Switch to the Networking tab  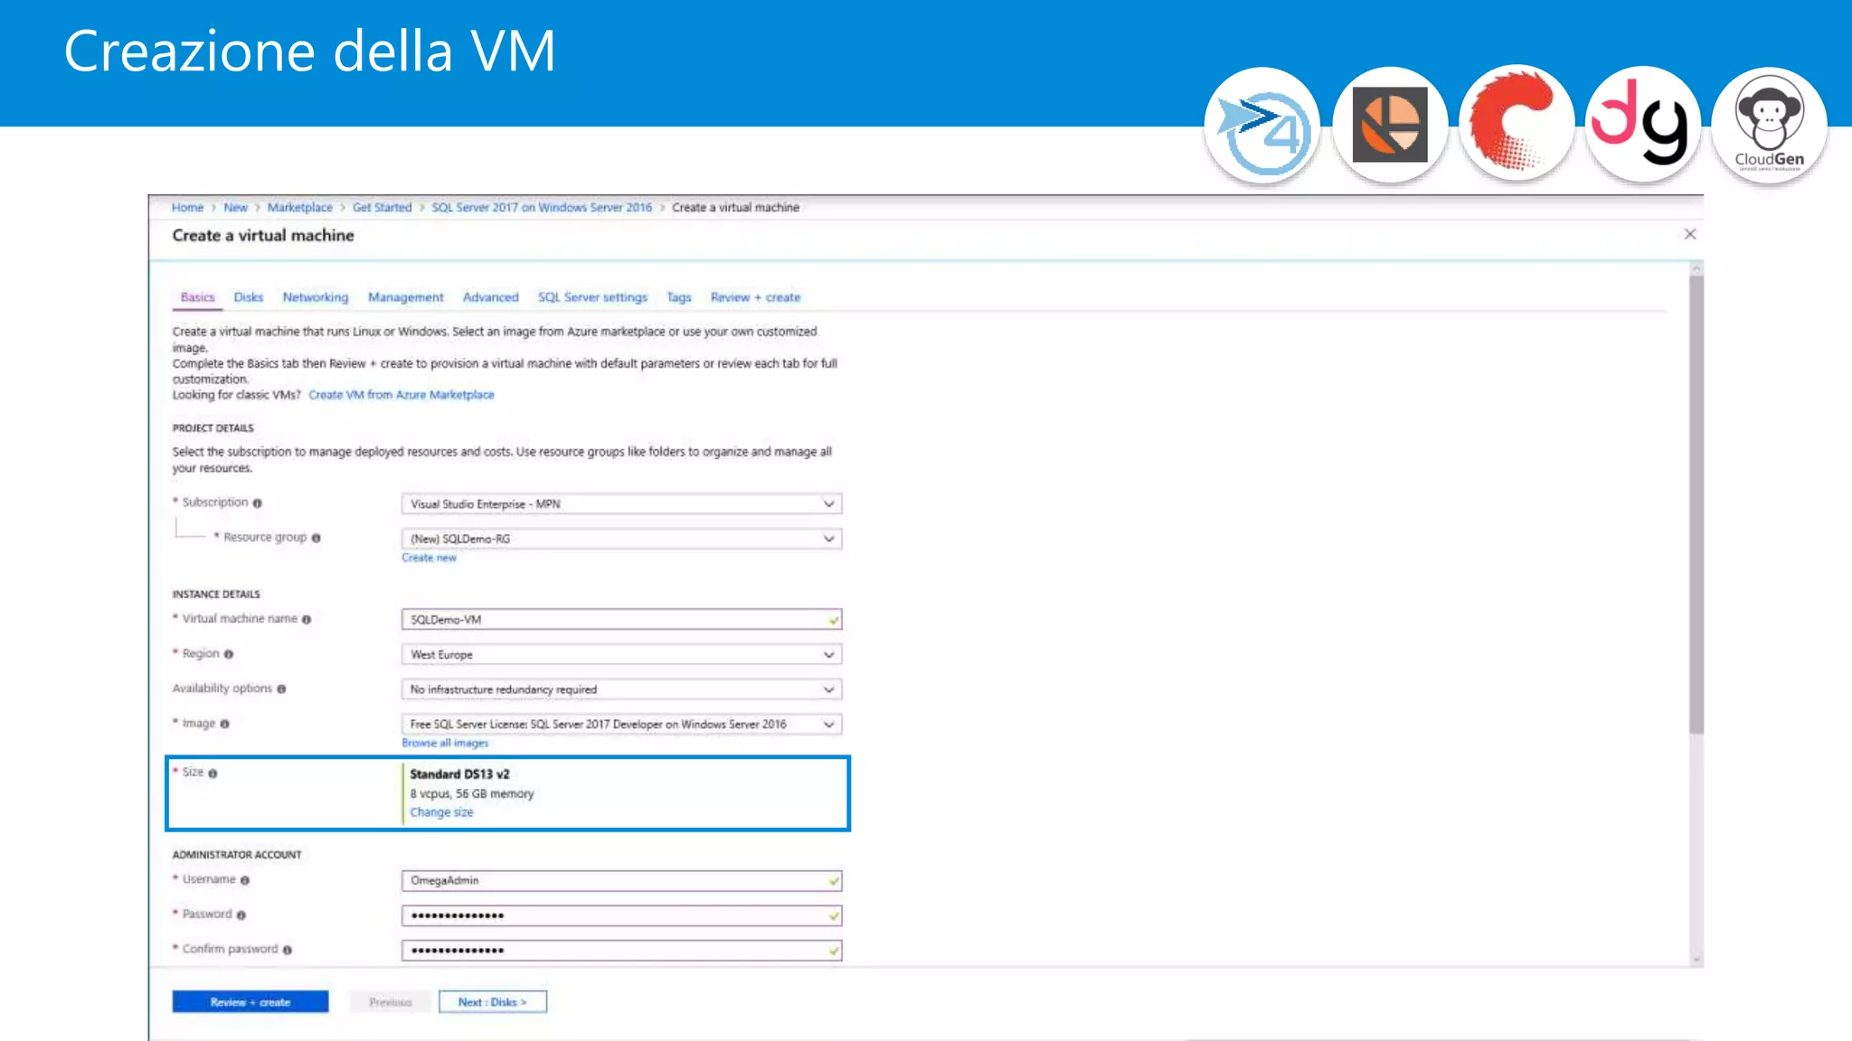(x=315, y=297)
